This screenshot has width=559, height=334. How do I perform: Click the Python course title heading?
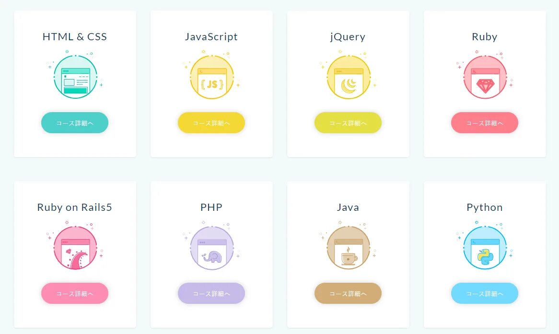(x=485, y=207)
